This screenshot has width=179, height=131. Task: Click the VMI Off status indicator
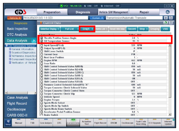tap(85, 6)
